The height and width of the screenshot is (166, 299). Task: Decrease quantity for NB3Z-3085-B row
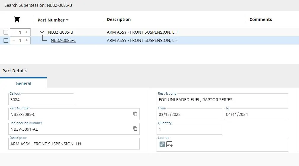(x=14, y=32)
